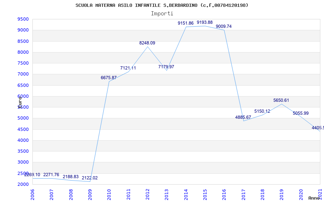Click the y-axis value 4500
This screenshot has height=202, width=324.
(x=23, y=129)
